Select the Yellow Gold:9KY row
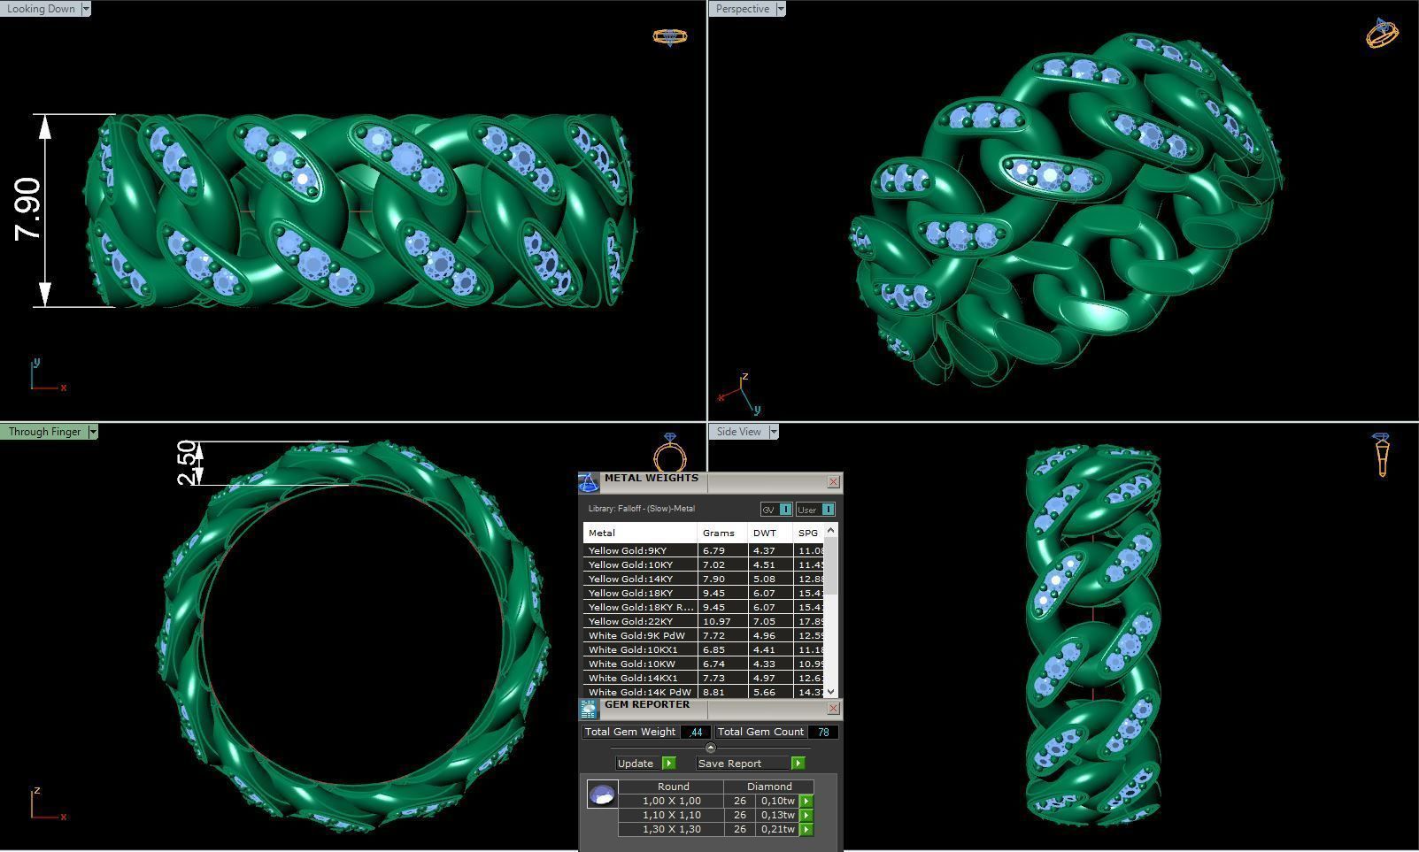The height and width of the screenshot is (852, 1419). pos(704,550)
